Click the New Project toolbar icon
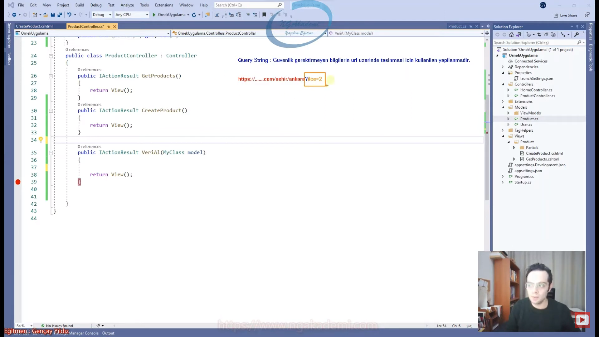The image size is (599, 337). tap(35, 15)
